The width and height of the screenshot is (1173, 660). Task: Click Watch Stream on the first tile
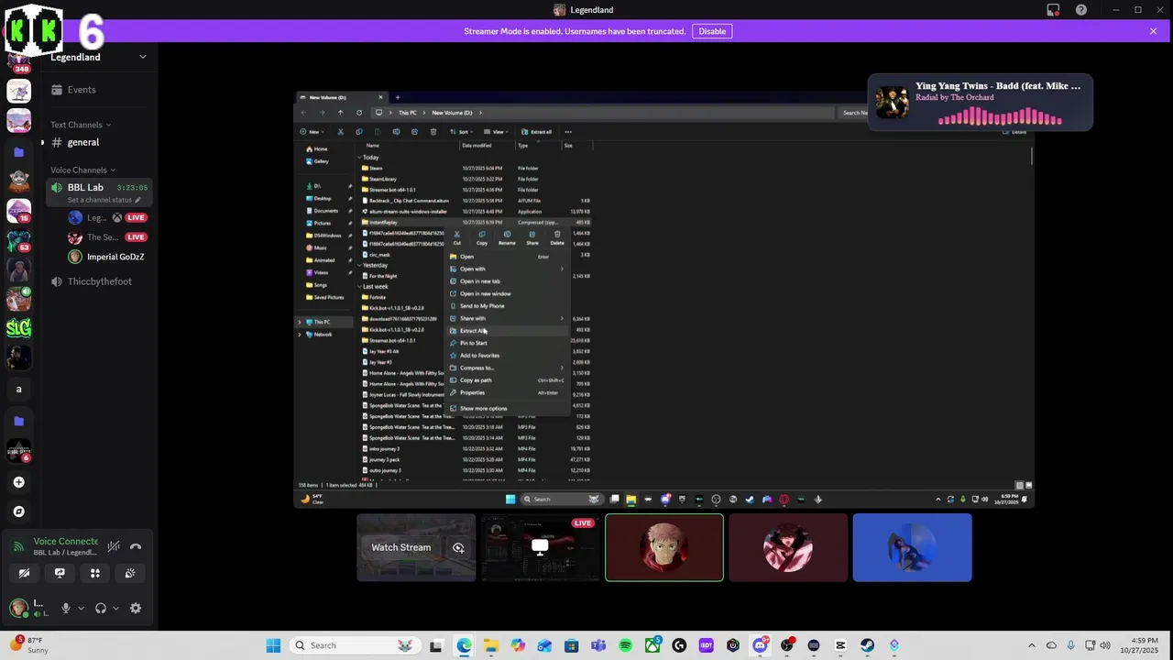click(400, 547)
